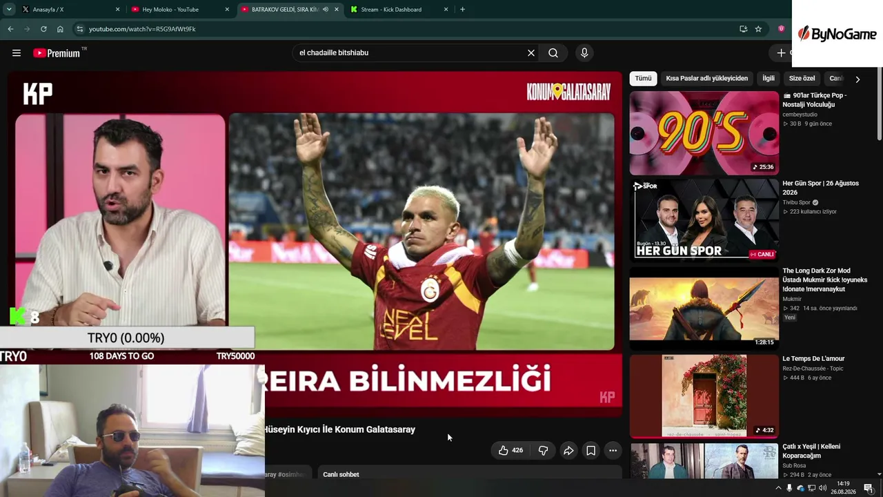This screenshot has height=497, width=883.
Task: Visit the cembeystudio channel
Action: 800,115
